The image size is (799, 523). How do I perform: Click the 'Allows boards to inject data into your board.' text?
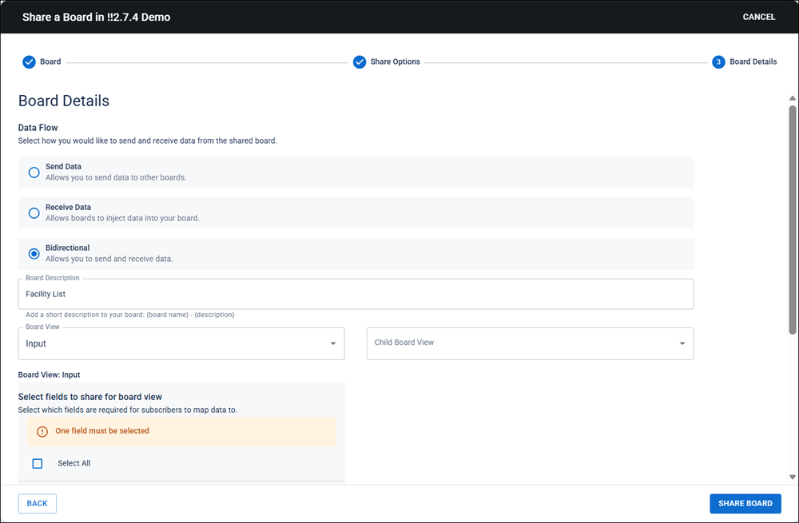(122, 218)
